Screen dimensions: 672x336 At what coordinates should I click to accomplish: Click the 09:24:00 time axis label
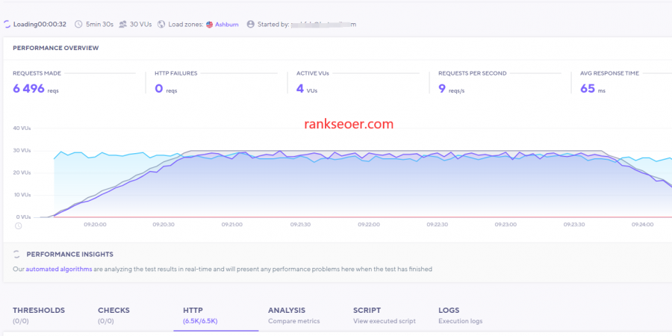[642, 224]
